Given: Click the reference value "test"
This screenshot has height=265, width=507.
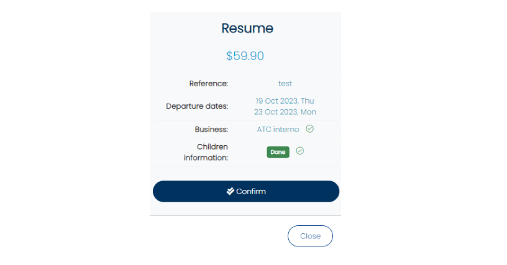Looking at the screenshot, I should (285, 83).
